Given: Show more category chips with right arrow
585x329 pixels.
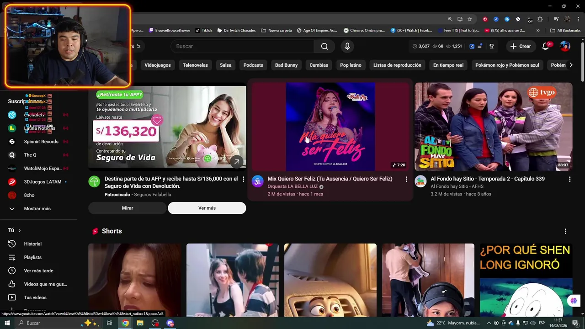Looking at the screenshot, I should pyautogui.click(x=571, y=65).
